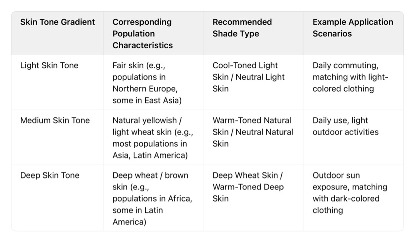Click the 'Natural yellowish / light wheat skin' cell
This screenshot has width=415, height=242.
153,138
